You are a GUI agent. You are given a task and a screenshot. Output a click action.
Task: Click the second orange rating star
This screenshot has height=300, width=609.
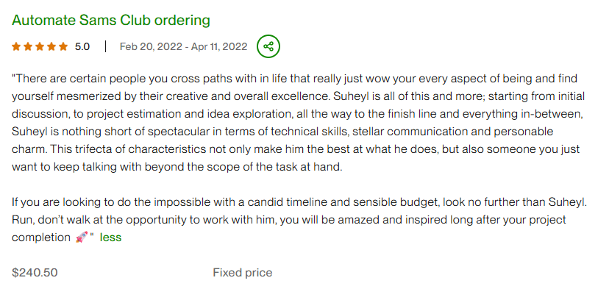tap(28, 46)
